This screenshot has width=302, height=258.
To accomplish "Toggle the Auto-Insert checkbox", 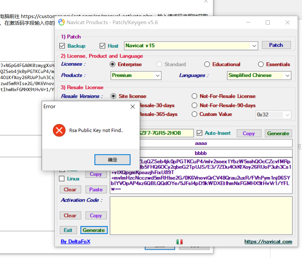I will click(200, 133).
